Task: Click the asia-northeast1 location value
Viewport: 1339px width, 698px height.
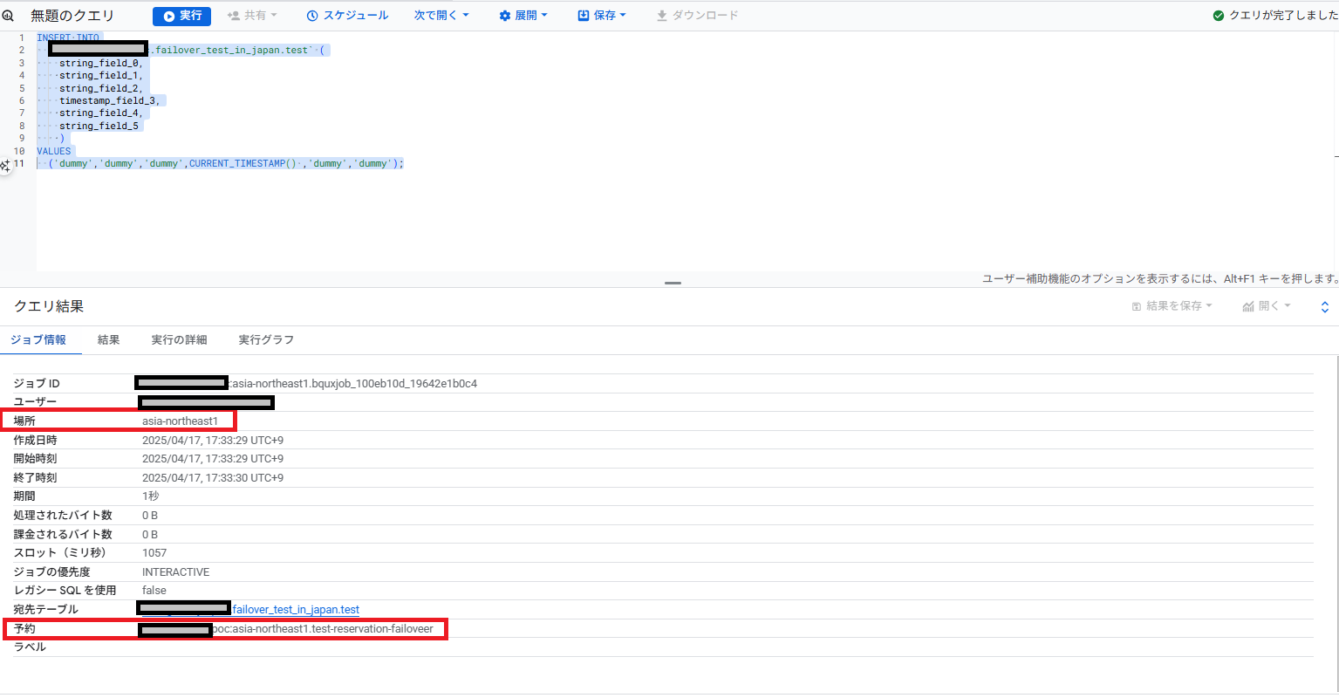Action: pyautogui.click(x=180, y=421)
